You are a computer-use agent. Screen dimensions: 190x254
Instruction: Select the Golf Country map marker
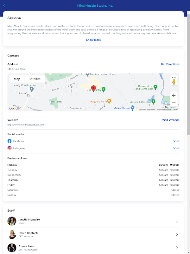click(104, 89)
